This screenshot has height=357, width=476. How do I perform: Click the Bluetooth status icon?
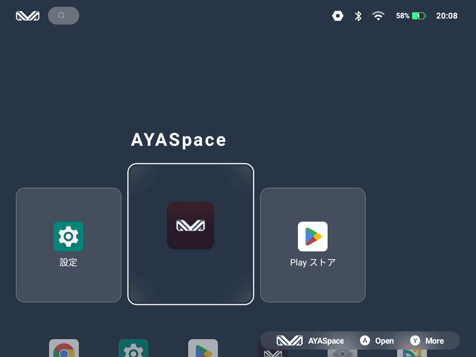[358, 15]
